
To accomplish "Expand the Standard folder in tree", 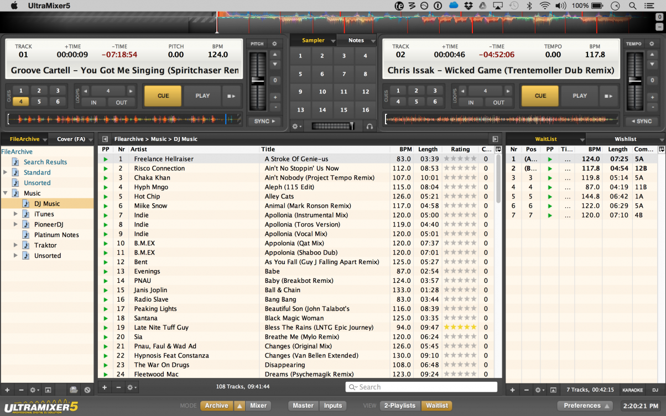I will pos(6,172).
